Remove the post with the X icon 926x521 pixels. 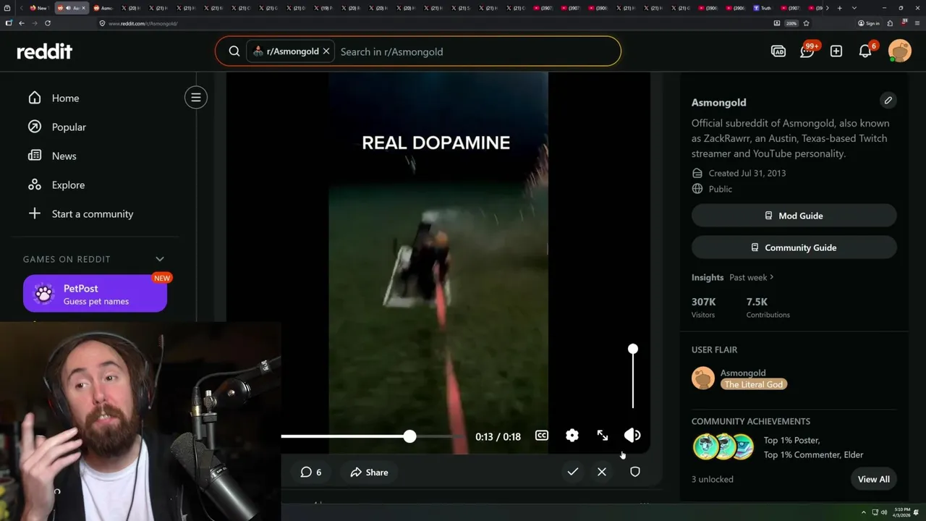pos(602,472)
